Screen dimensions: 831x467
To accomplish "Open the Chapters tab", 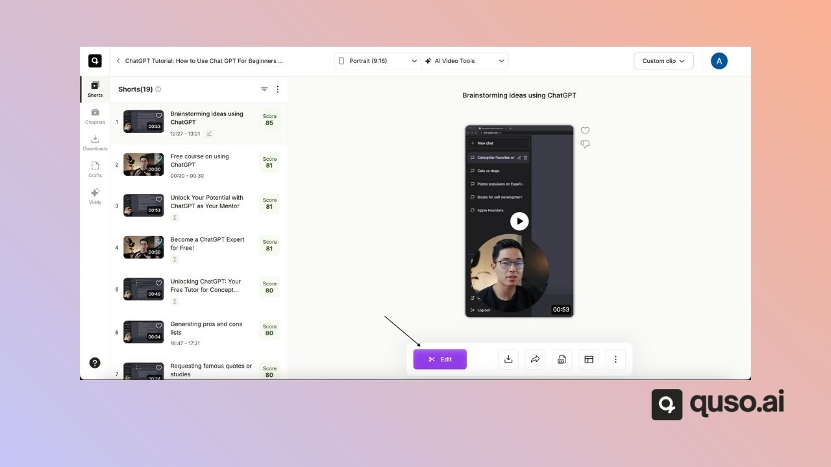I will [x=95, y=116].
